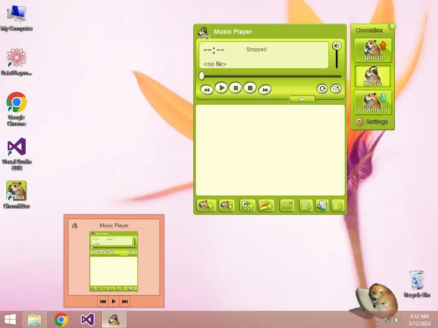Open Upload in ChomikBox panel
This screenshot has height=328, width=438.
click(x=373, y=50)
